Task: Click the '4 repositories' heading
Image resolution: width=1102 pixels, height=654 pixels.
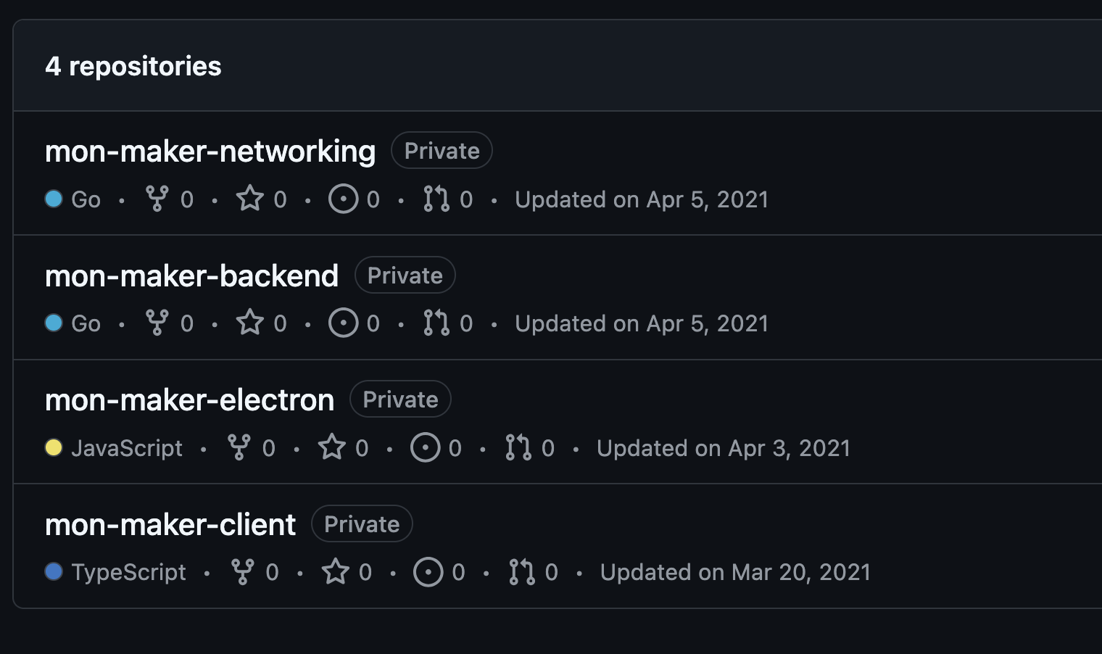Action: pyautogui.click(x=133, y=66)
